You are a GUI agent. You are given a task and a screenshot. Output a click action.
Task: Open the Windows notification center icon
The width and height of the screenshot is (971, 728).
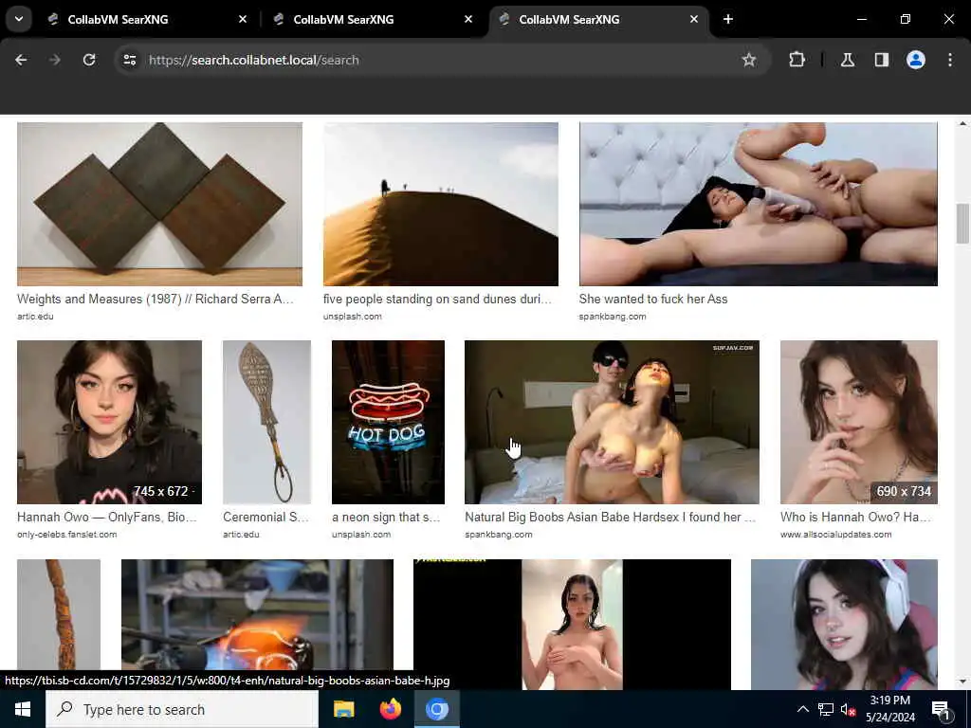(941, 710)
